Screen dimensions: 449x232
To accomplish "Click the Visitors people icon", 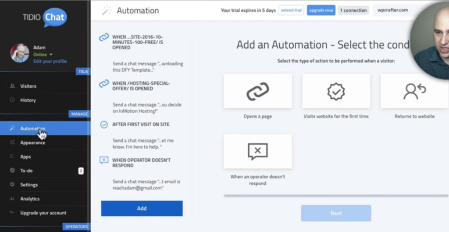I will point(12,86).
